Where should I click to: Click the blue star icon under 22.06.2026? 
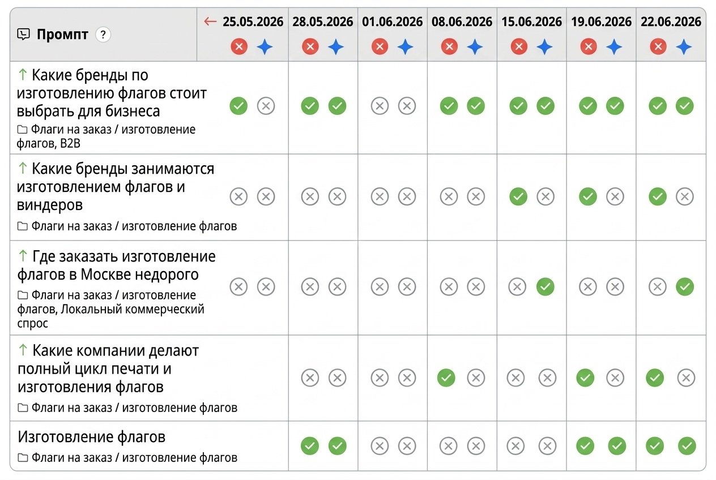(x=684, y=46)
